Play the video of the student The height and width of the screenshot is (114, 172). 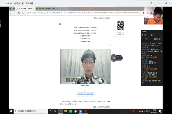[85, 67]
